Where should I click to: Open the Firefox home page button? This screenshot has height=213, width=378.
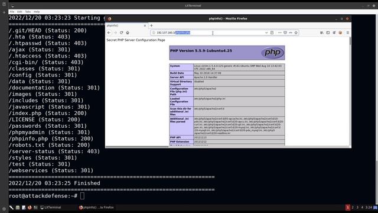click(x=128, y=33)
